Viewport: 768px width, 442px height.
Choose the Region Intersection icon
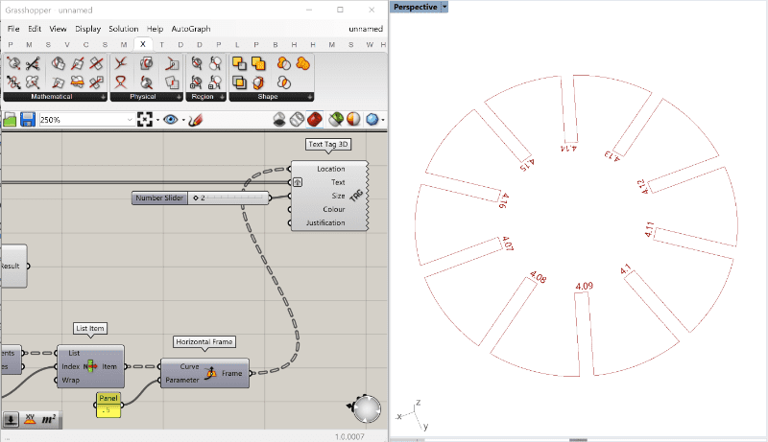239,82
